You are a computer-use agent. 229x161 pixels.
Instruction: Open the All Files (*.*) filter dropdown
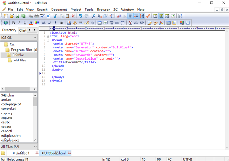point(35,147)
